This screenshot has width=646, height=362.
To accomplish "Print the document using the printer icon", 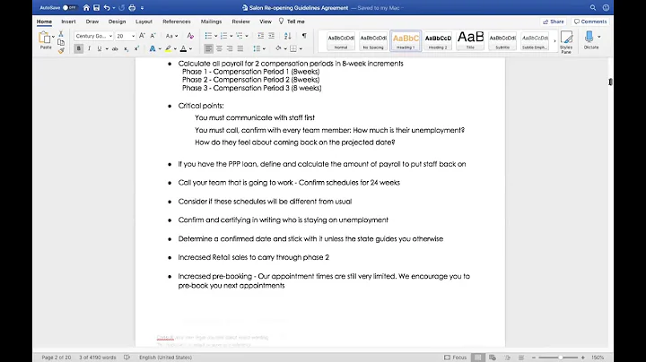I will (x=132, y=8).
